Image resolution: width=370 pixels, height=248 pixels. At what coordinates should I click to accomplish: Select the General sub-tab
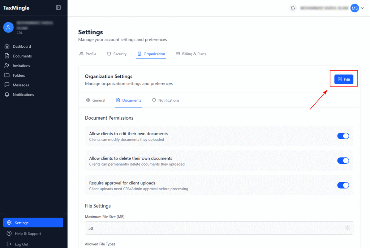click(95, 100)
